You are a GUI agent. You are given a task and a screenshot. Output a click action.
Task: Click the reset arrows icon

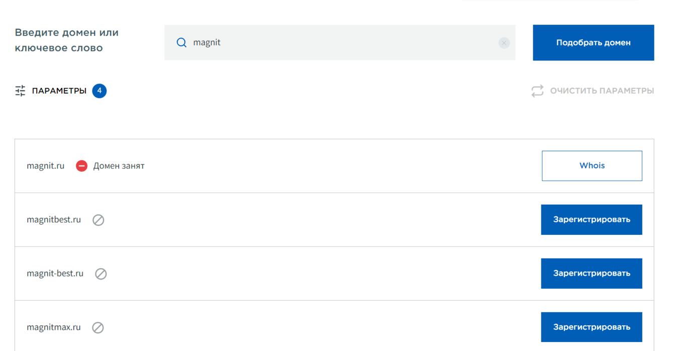[537, 91]
